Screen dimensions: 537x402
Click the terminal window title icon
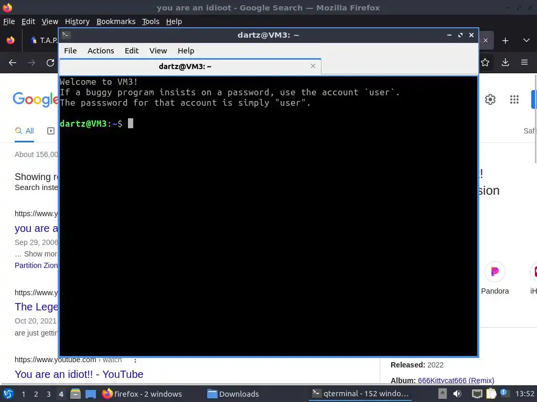(x=66, y=35)
